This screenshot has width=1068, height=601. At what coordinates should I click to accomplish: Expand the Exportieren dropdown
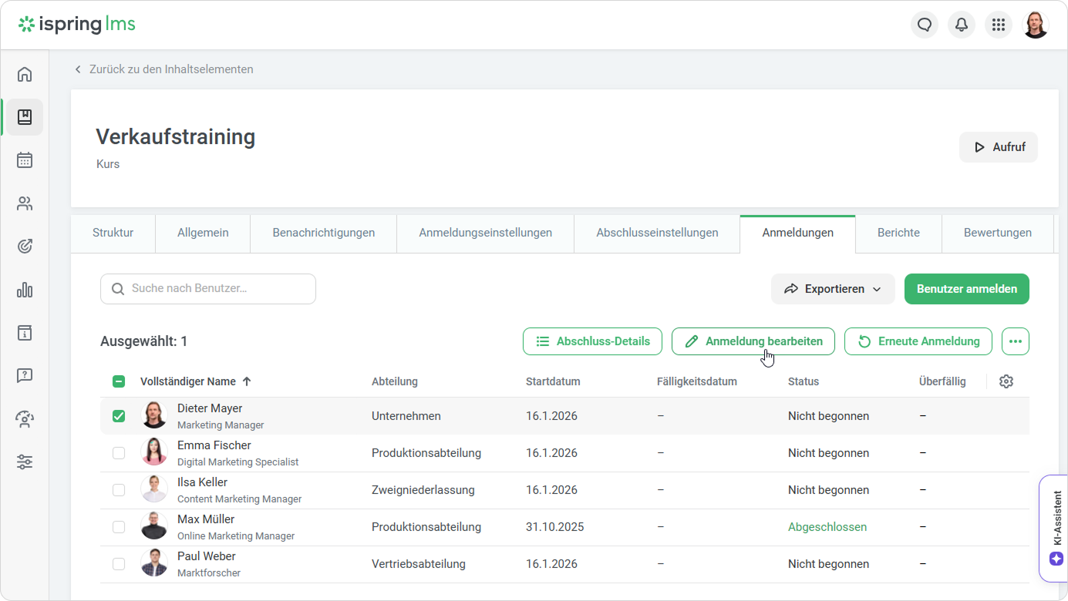pos(833,289)
